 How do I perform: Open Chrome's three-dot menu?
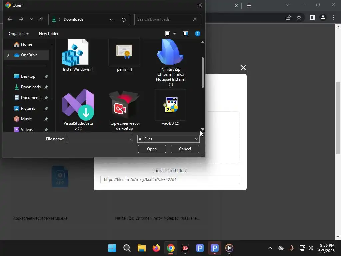point(334,17)
